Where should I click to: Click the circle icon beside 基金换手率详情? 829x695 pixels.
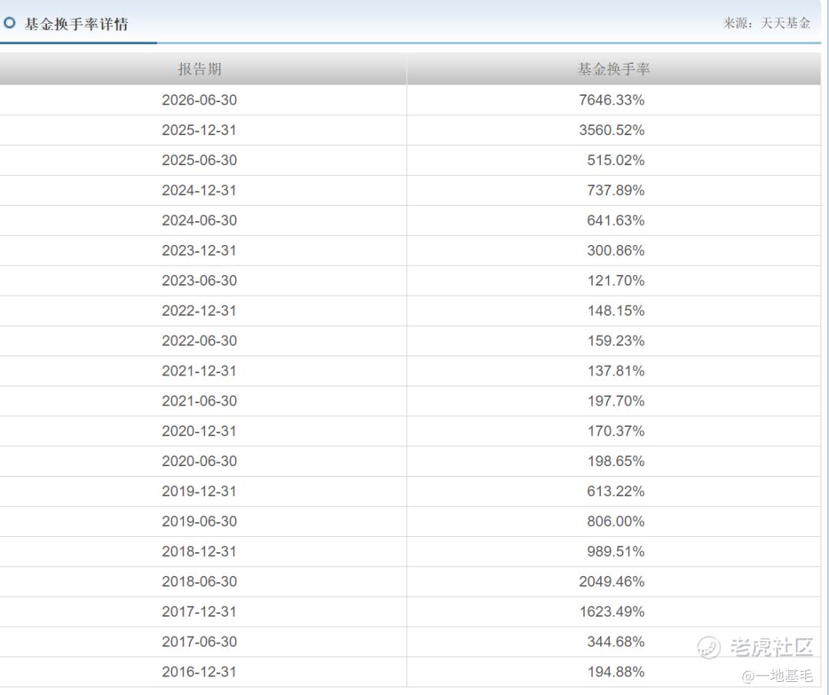coord(9,23)
